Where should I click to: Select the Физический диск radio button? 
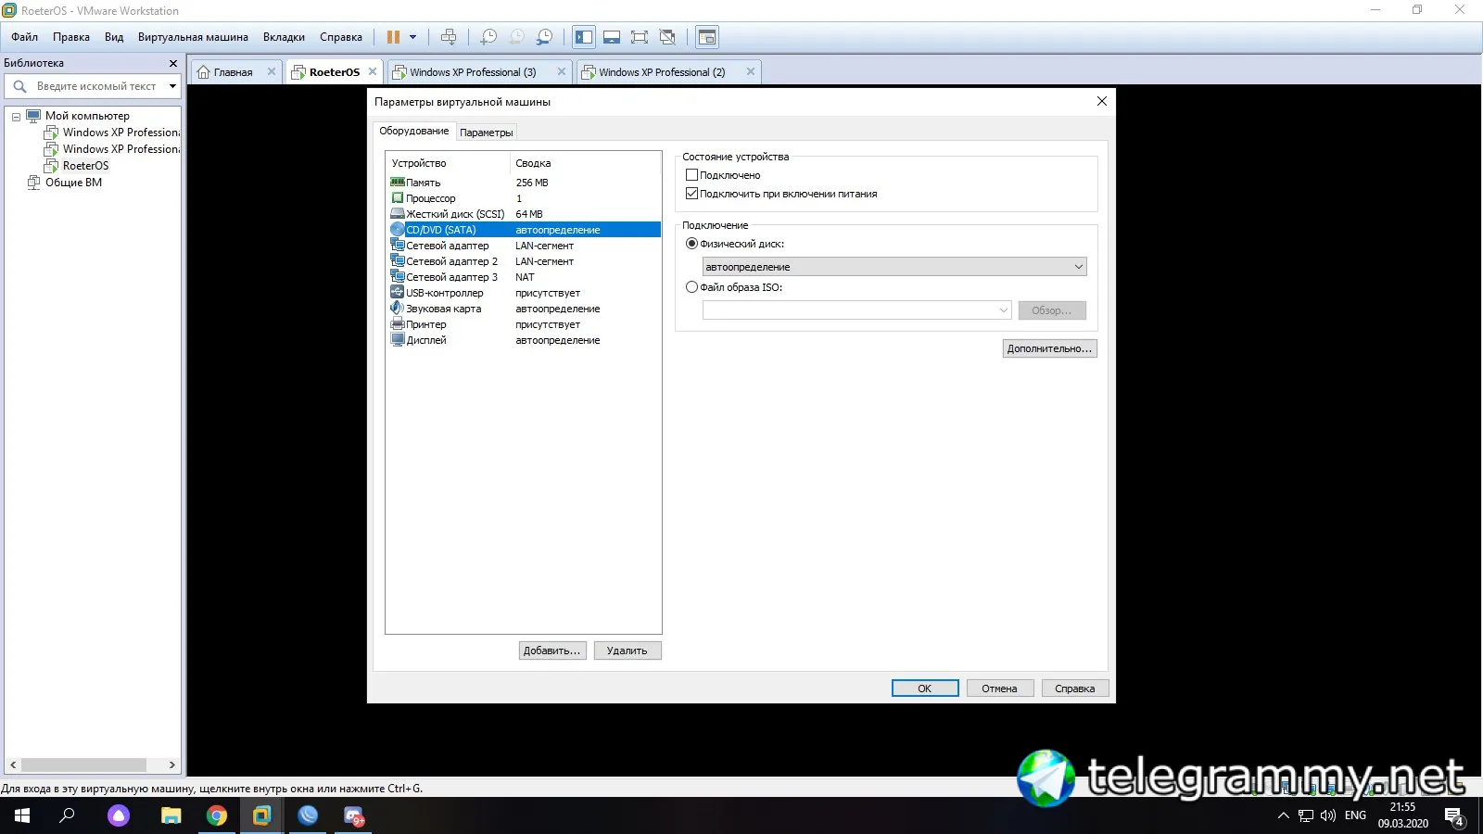pos(691,244)
